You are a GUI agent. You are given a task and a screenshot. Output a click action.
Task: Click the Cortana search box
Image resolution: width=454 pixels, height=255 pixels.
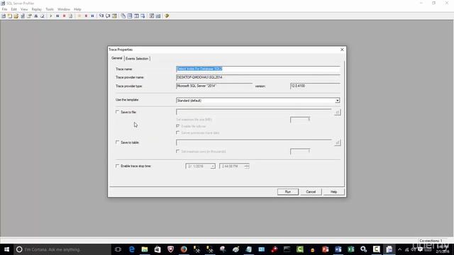(62, 249)
